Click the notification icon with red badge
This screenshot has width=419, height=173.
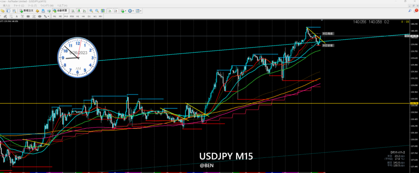pyautogui.click(x=415, y=11)
